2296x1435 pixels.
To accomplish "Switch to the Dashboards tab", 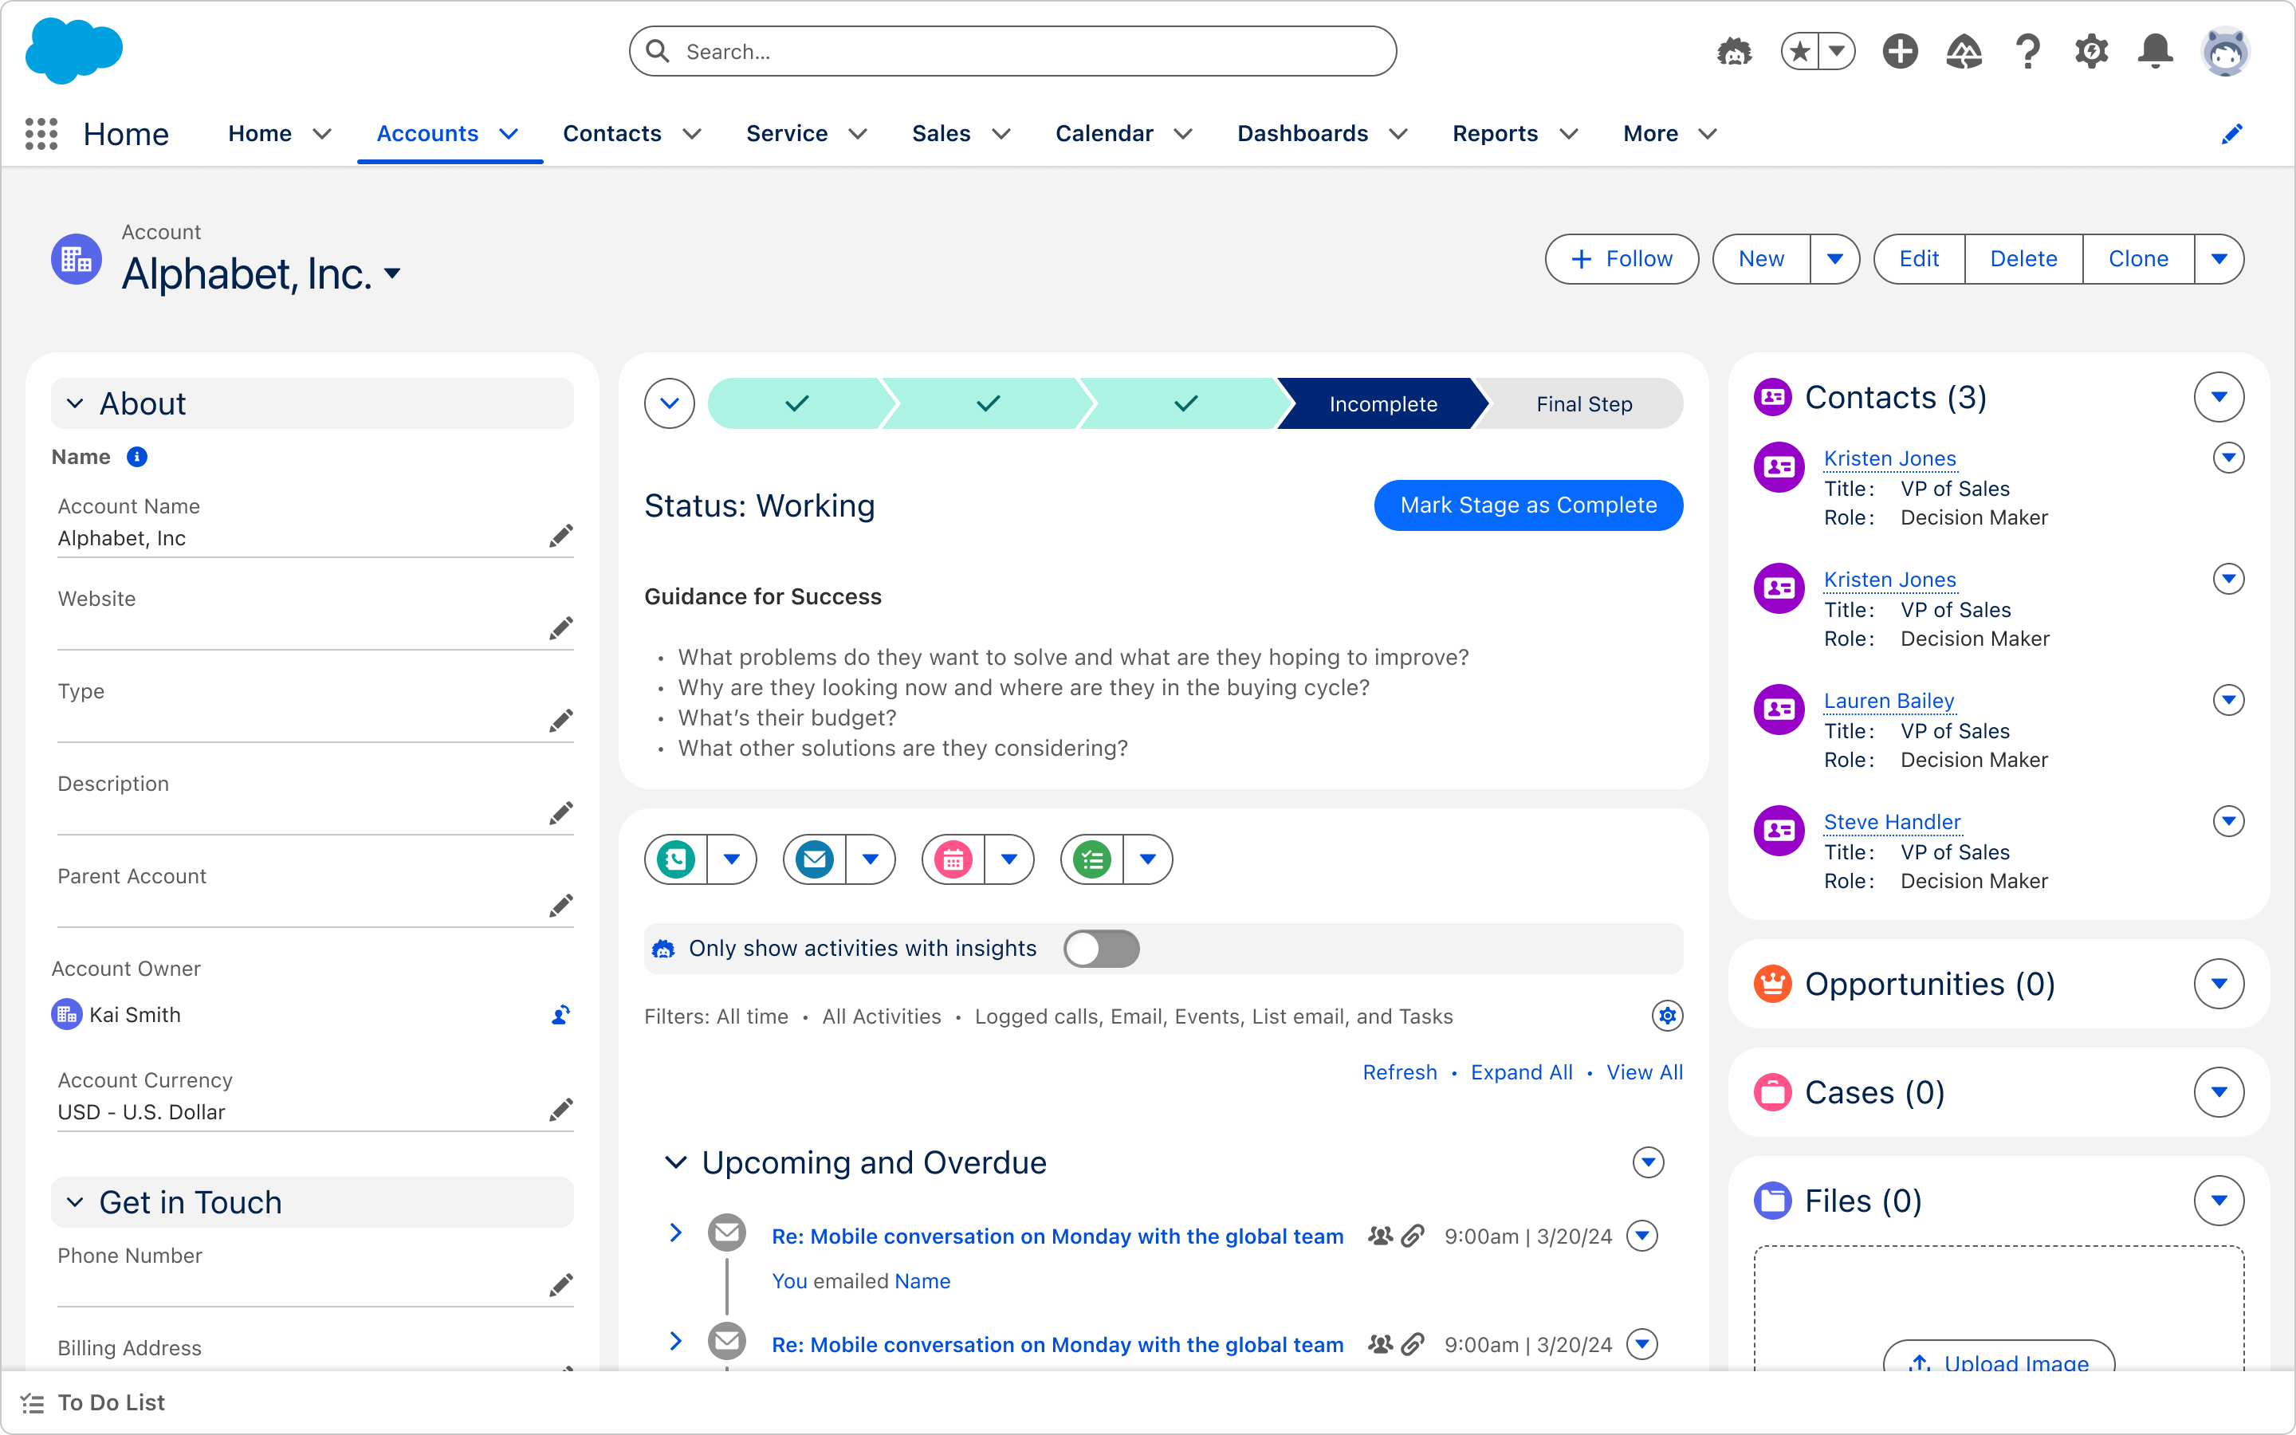I will coord(1302,134).
